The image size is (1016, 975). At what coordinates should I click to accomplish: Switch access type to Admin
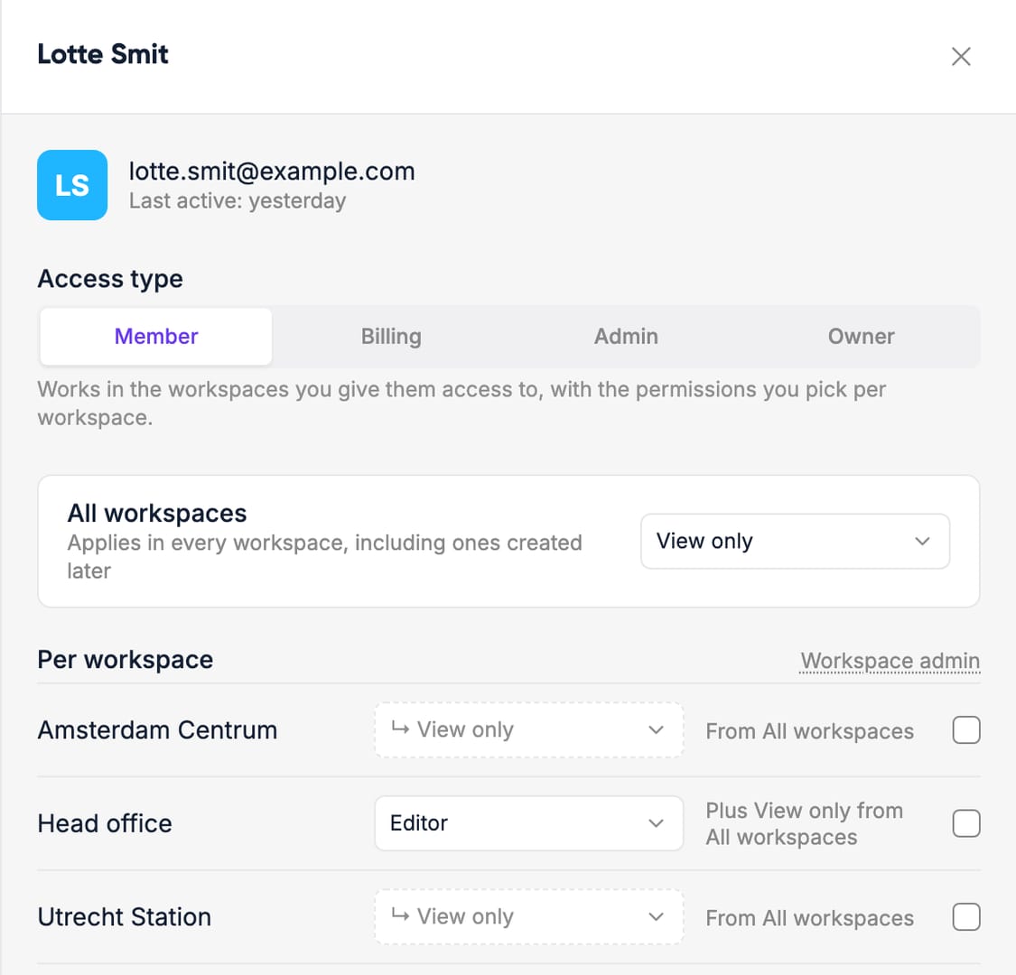(x=626, y=336)
